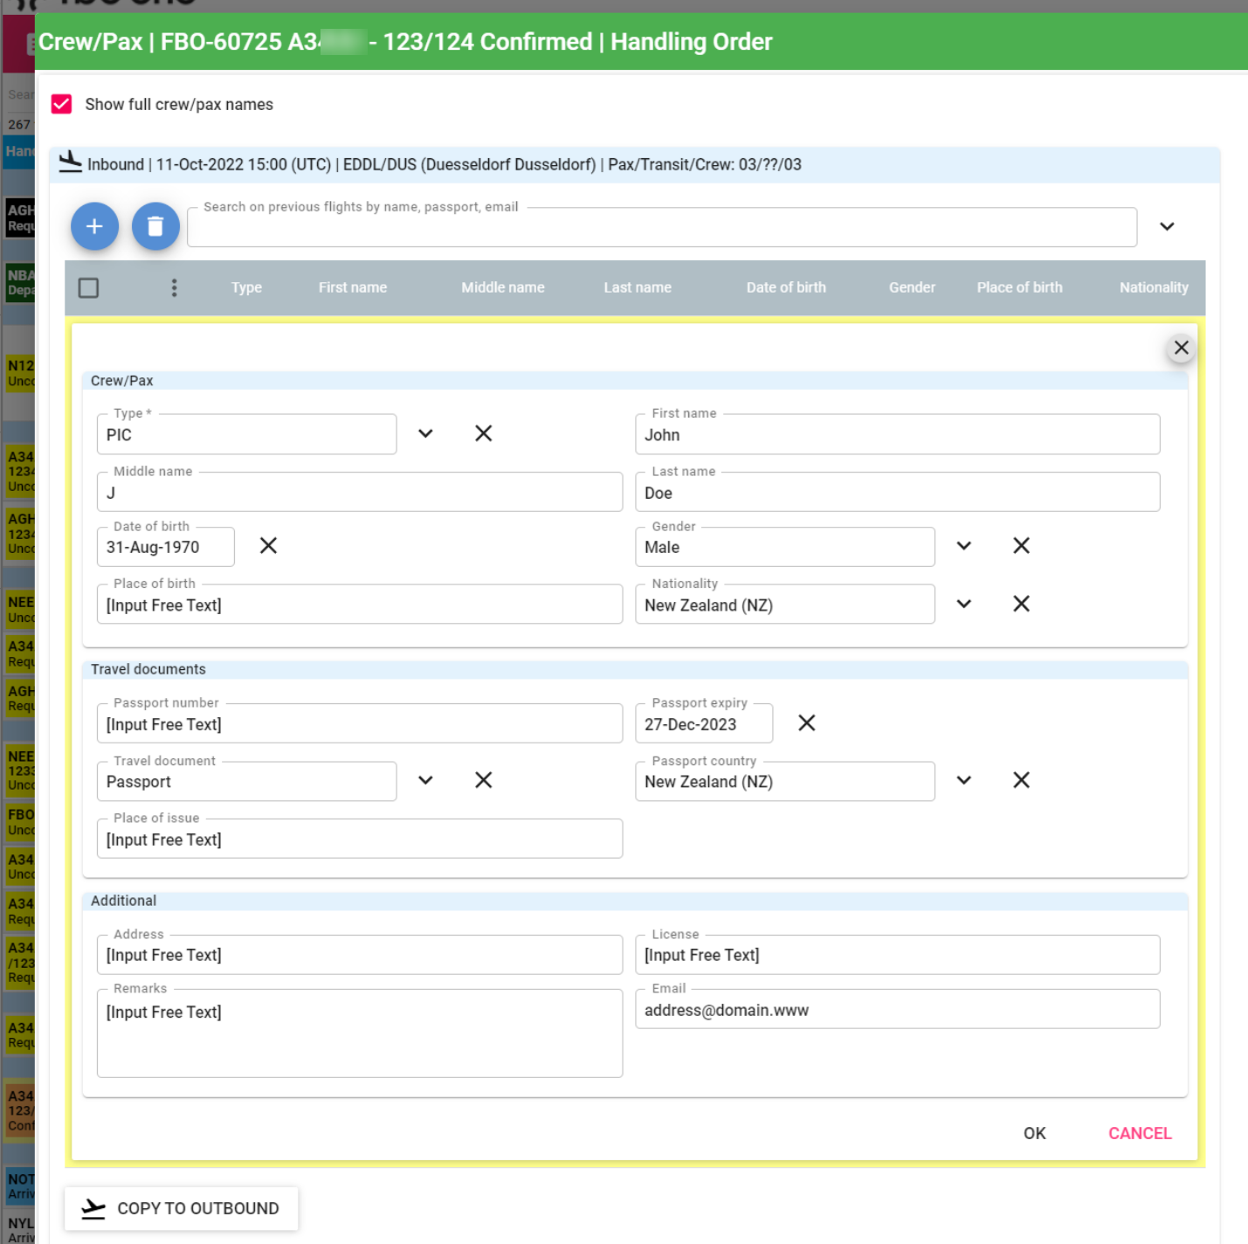Click the Additional section heading

click(x=123, y=901)
